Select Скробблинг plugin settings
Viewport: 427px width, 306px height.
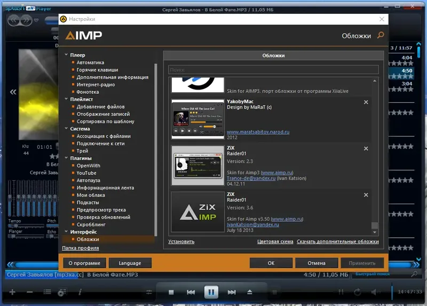pyautogui.click(x=91, y=224)
